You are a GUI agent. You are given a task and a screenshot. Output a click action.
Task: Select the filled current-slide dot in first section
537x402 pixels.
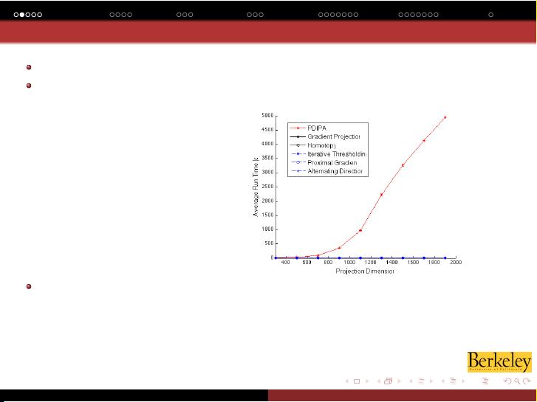coord(23,14)
